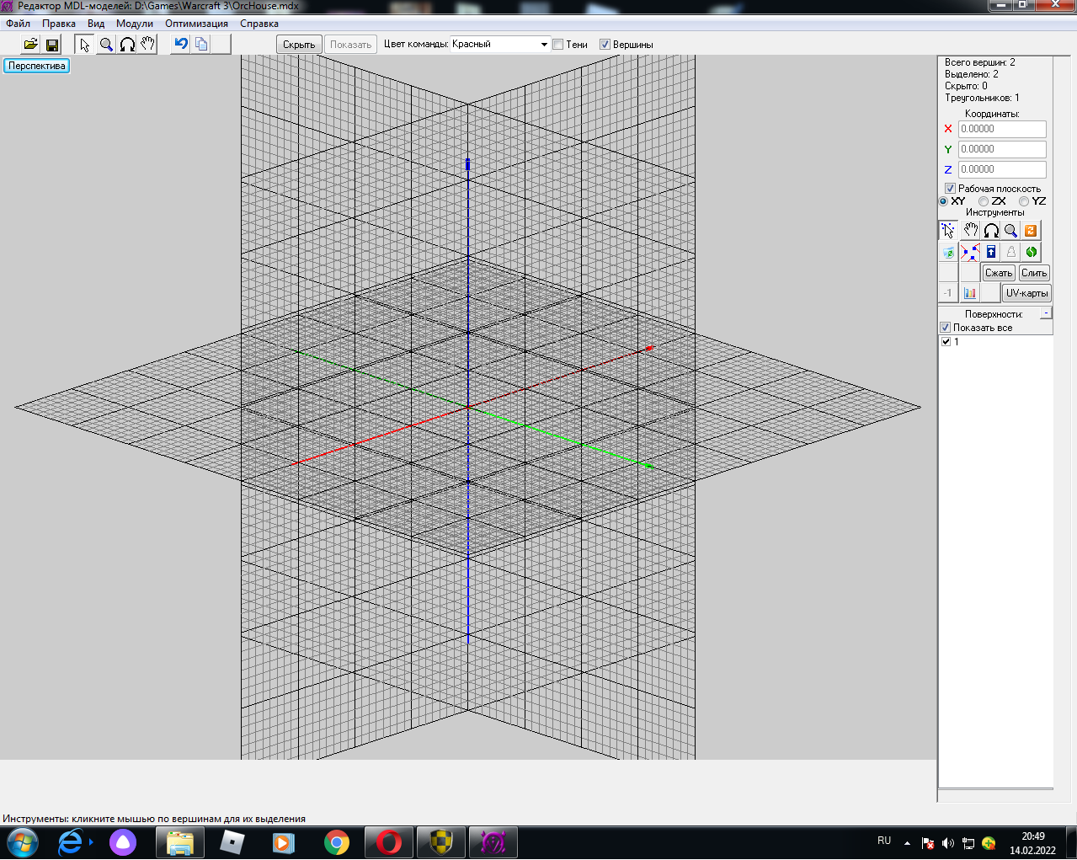Screen dimensions: 1077x860
Task: Open the Цвет команды dropdown
Action: coord(544,45)
